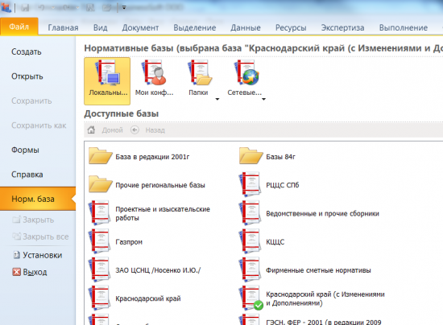This screenshot has width=443, height=325.
Task: Open the quick access toolbar dropdown
Action: tap(124, 7)
